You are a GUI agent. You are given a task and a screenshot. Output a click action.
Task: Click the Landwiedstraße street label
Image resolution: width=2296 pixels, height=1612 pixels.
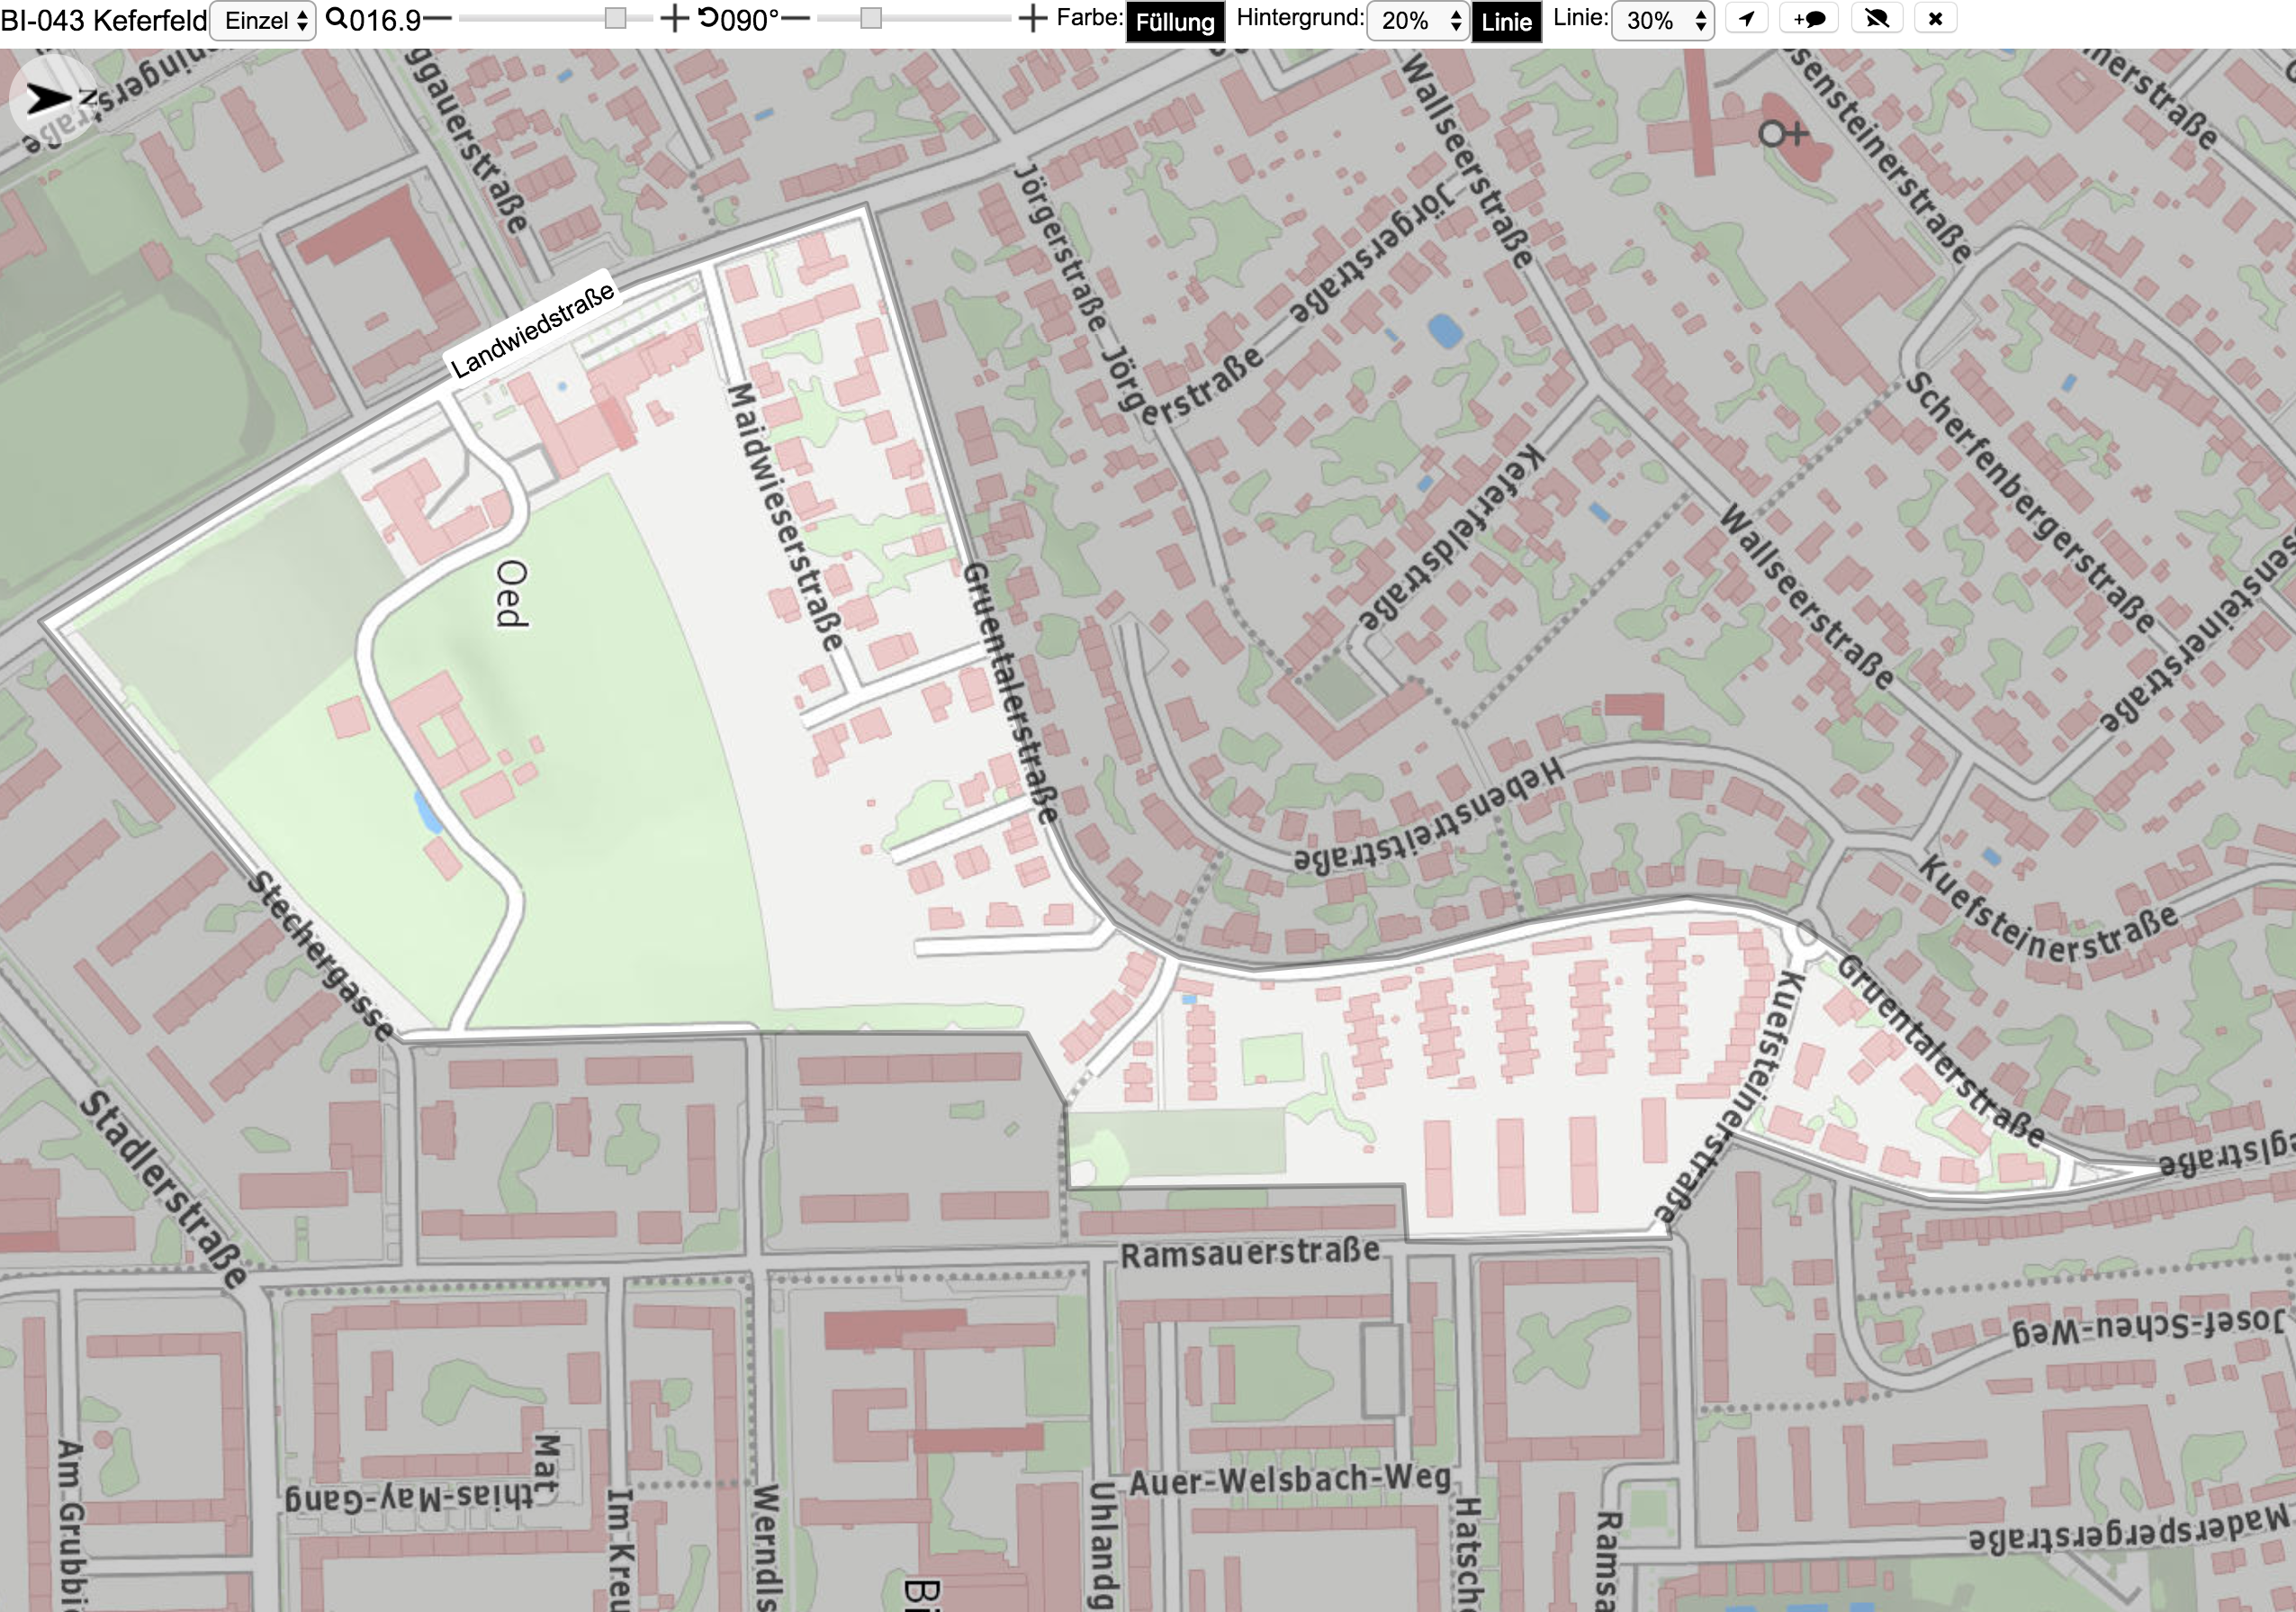pyautogui.click(x=531, y=330)
